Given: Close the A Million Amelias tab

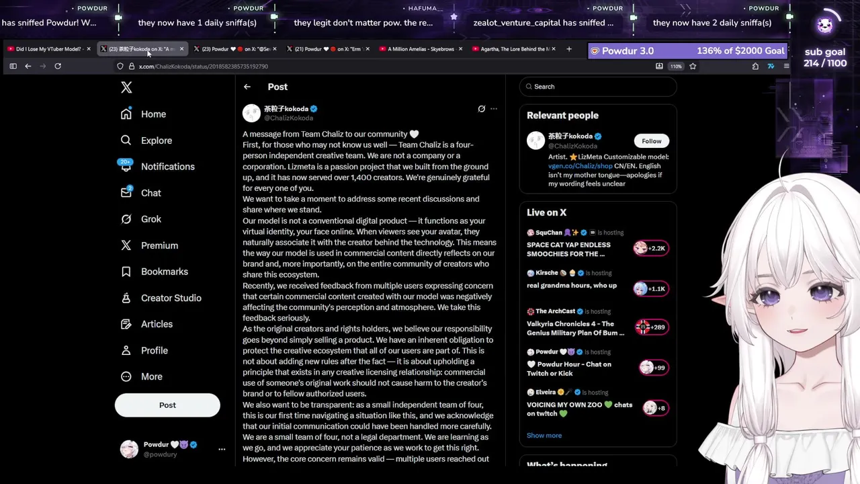Looking at the screenshot, I should [x=460, y=49].
